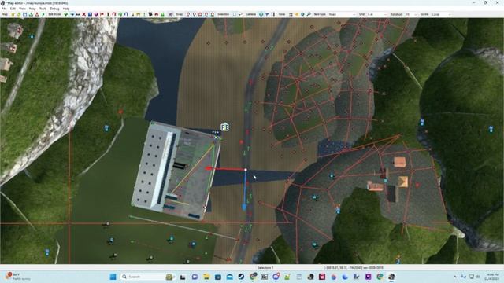Open the View menu

(x=22, y=9)
